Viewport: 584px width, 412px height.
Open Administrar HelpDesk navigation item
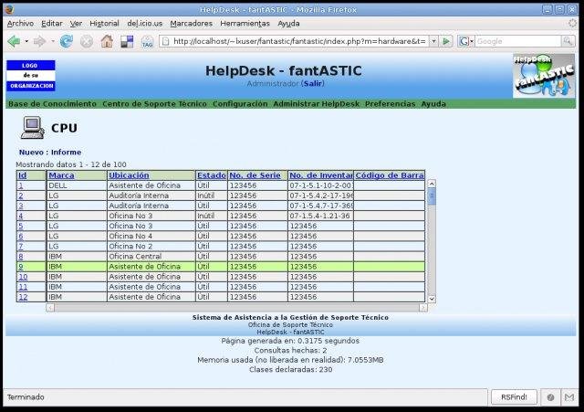point(317,104)
